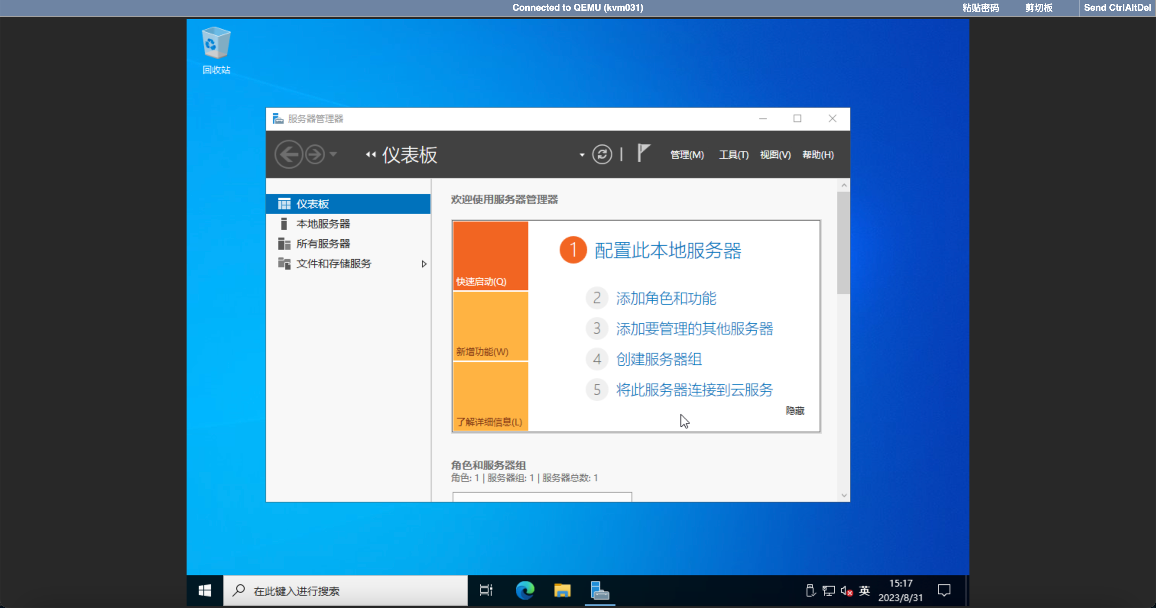The width and height of the screenshot is (1156, 608).
Task: Collapse the welcome tile via 隐藏
Action: tap(795, 411)
